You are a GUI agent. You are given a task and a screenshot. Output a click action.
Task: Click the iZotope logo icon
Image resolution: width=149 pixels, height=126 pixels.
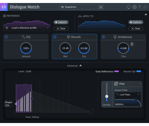[4, 7]
